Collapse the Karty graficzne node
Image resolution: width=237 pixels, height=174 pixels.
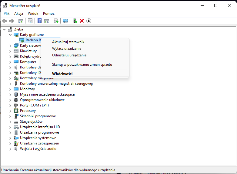10,35
